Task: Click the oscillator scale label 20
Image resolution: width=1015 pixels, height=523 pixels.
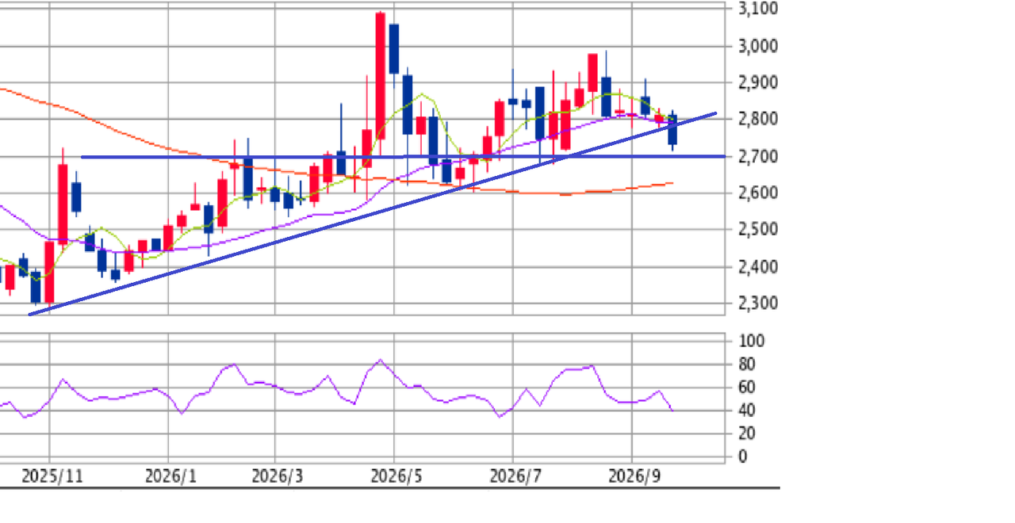Action: [x=748, y=433]
